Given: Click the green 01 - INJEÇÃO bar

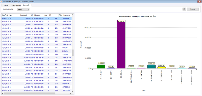Looking at the screenshot, I should click(x=101, y=67).
